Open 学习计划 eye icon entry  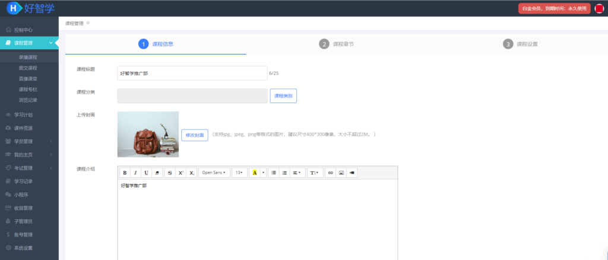click(x=8, y=115)
